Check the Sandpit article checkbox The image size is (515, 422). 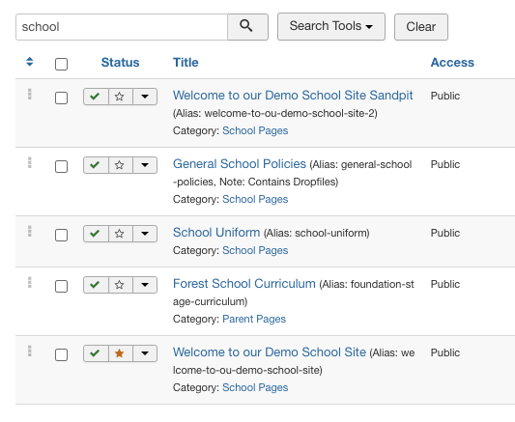[62, 98]
